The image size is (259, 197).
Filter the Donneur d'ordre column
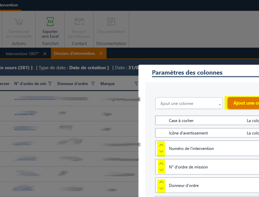coord(93,84)
